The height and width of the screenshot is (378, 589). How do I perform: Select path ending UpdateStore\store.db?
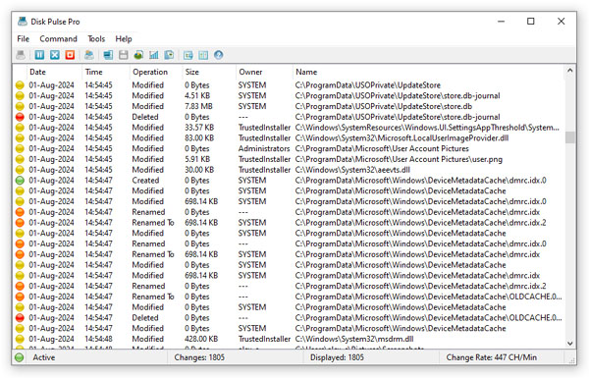384,106
